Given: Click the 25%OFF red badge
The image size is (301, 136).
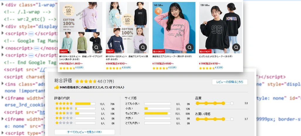Looking at the screenshot, I should pos(64,51).
